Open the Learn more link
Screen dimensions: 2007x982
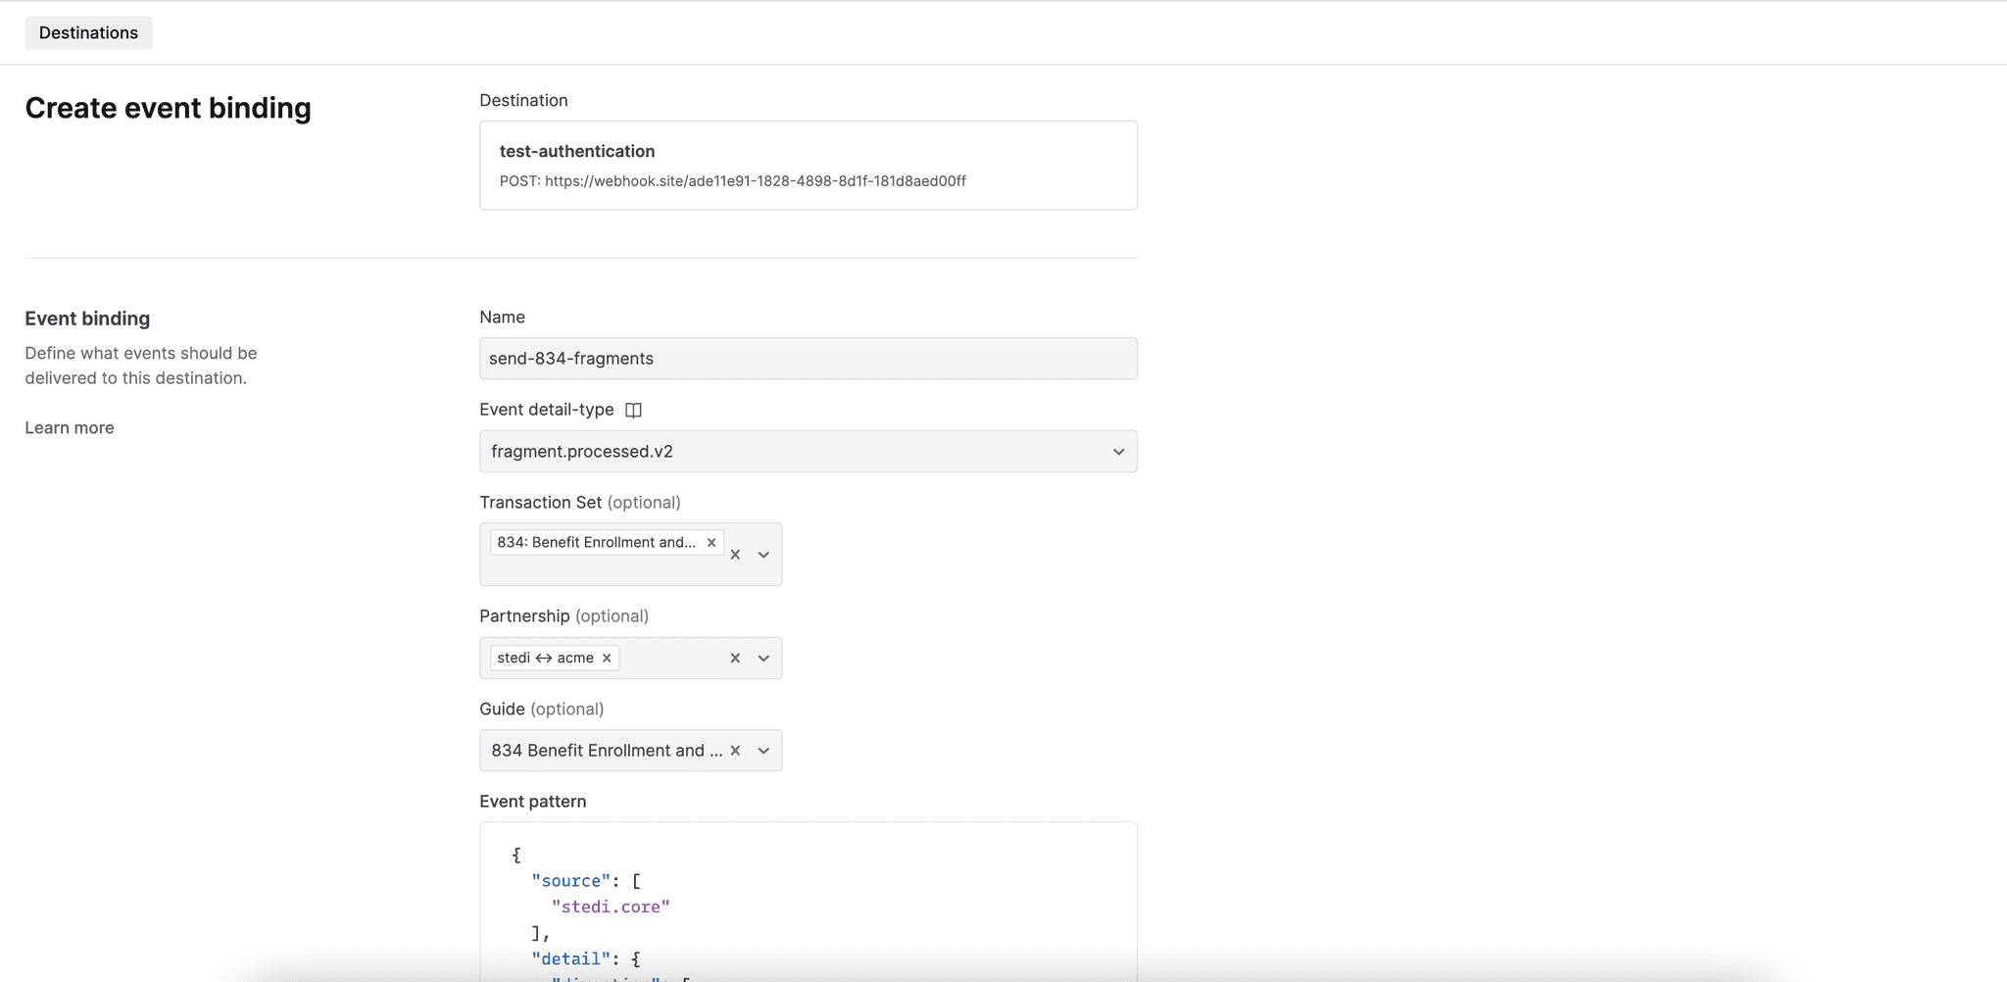pyautogui.click(x=69, y=427)
